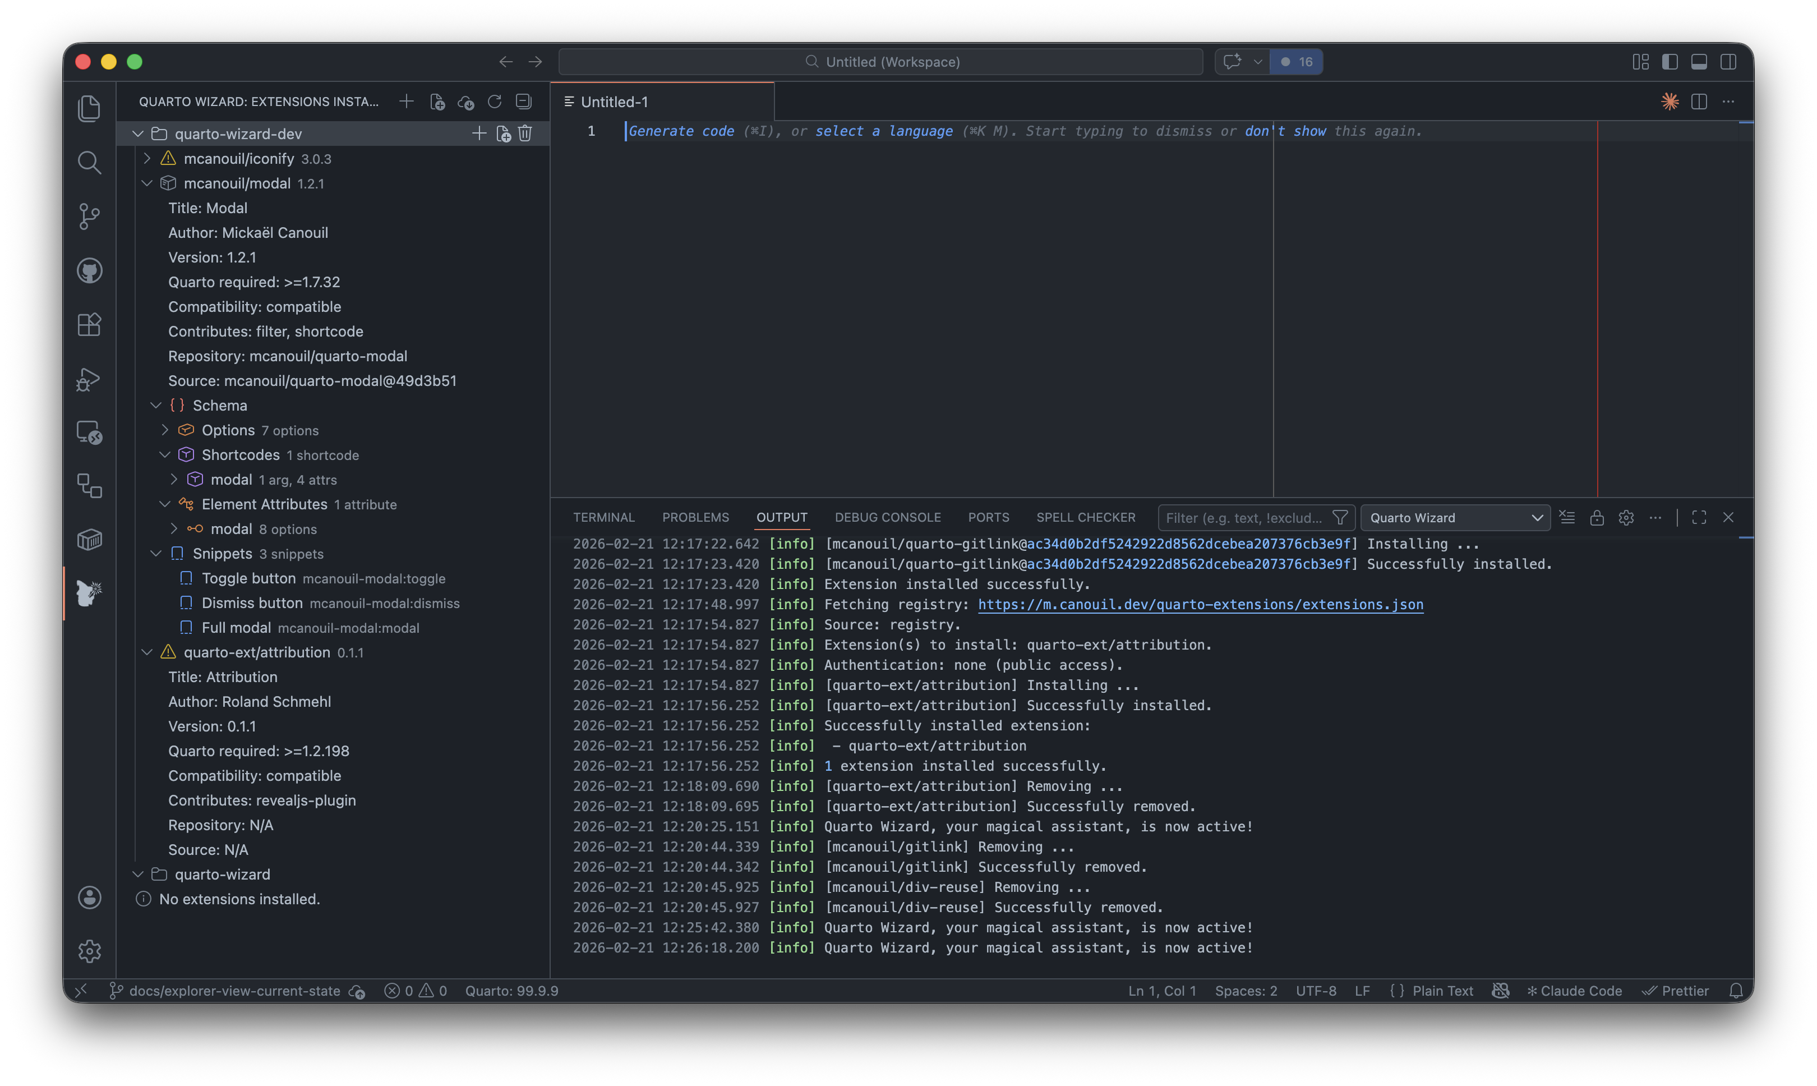Toggle output scroll lock icon

[1597, 517]
